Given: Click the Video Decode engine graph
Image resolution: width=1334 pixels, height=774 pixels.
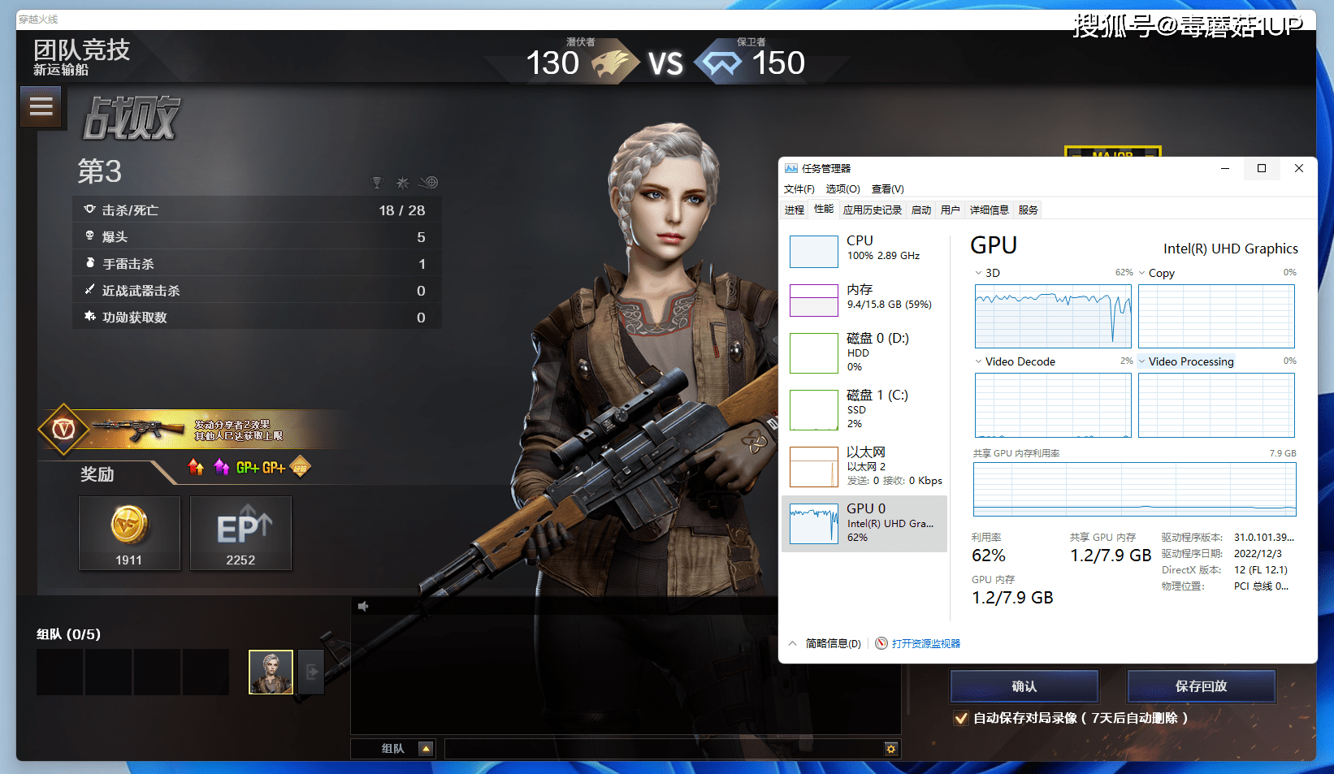Looking at the screenshot, I should click(x=1053, y=405).
